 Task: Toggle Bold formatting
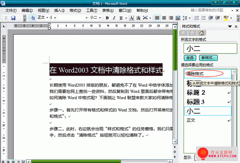(107, 18)
